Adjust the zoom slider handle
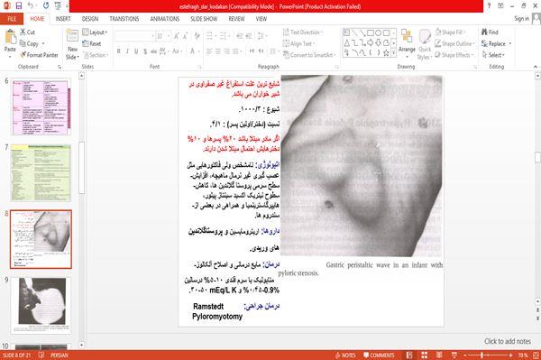This screenshot has width=541, height=360. [481, 355]
